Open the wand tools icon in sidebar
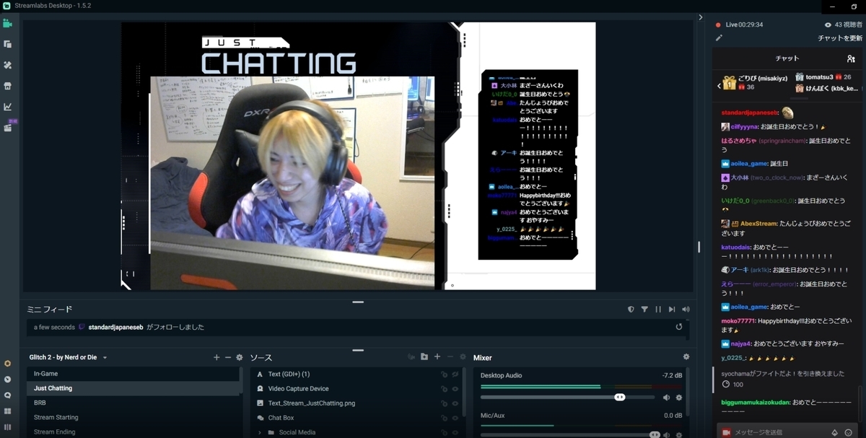Screen dimensions: 866x438 pos(7,65)
